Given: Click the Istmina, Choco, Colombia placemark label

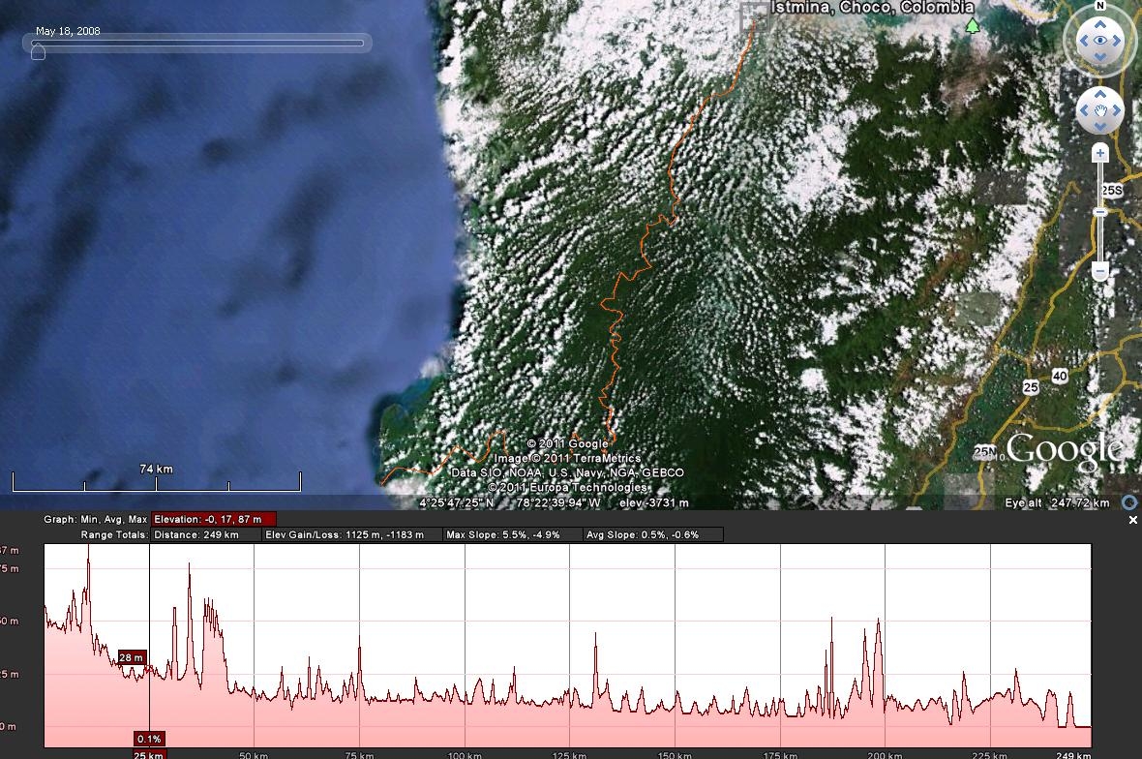Looking at the screenshot, I should point(871,8).
